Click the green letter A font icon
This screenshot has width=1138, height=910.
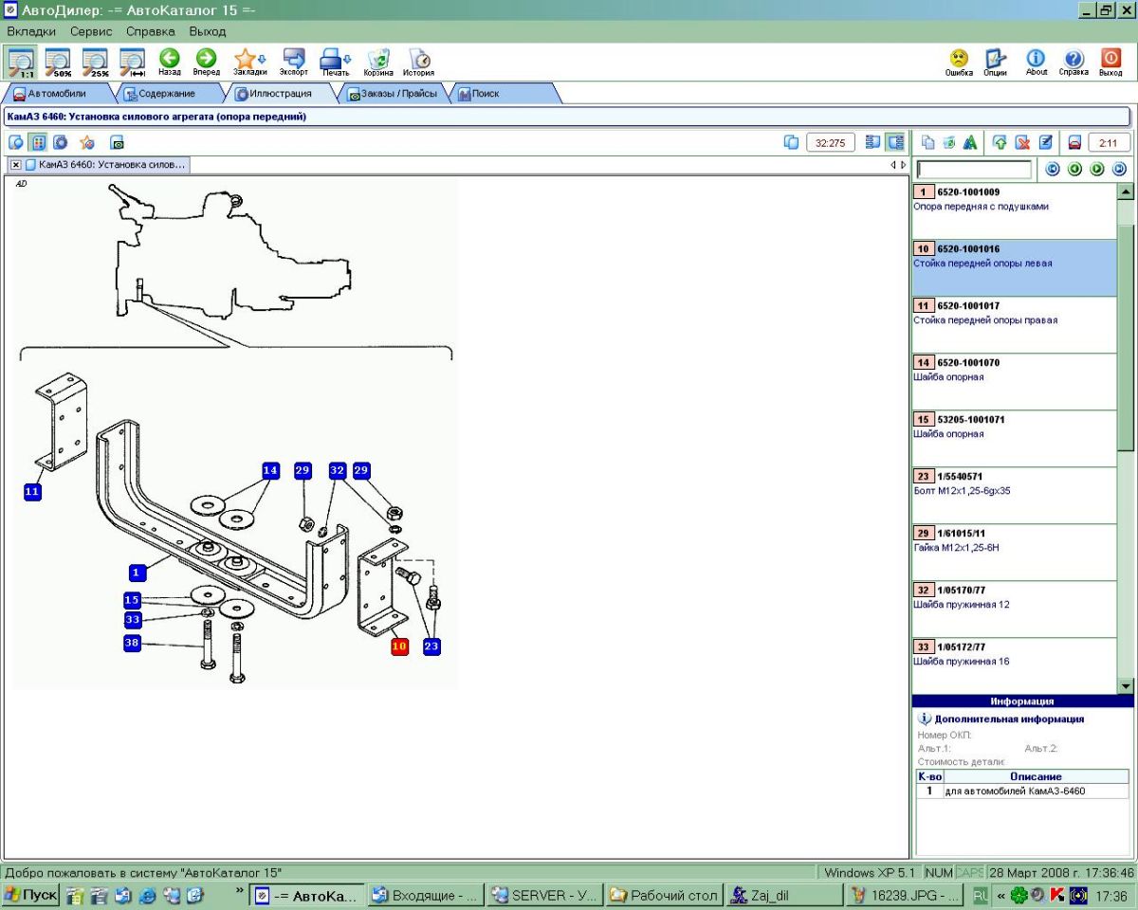coord(969,142)
